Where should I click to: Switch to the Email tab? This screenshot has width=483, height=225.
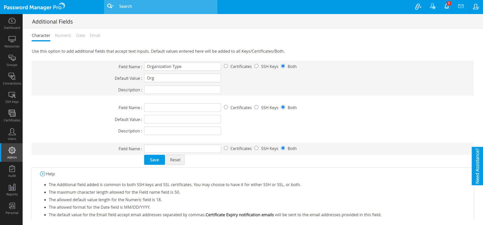point(95,35)
